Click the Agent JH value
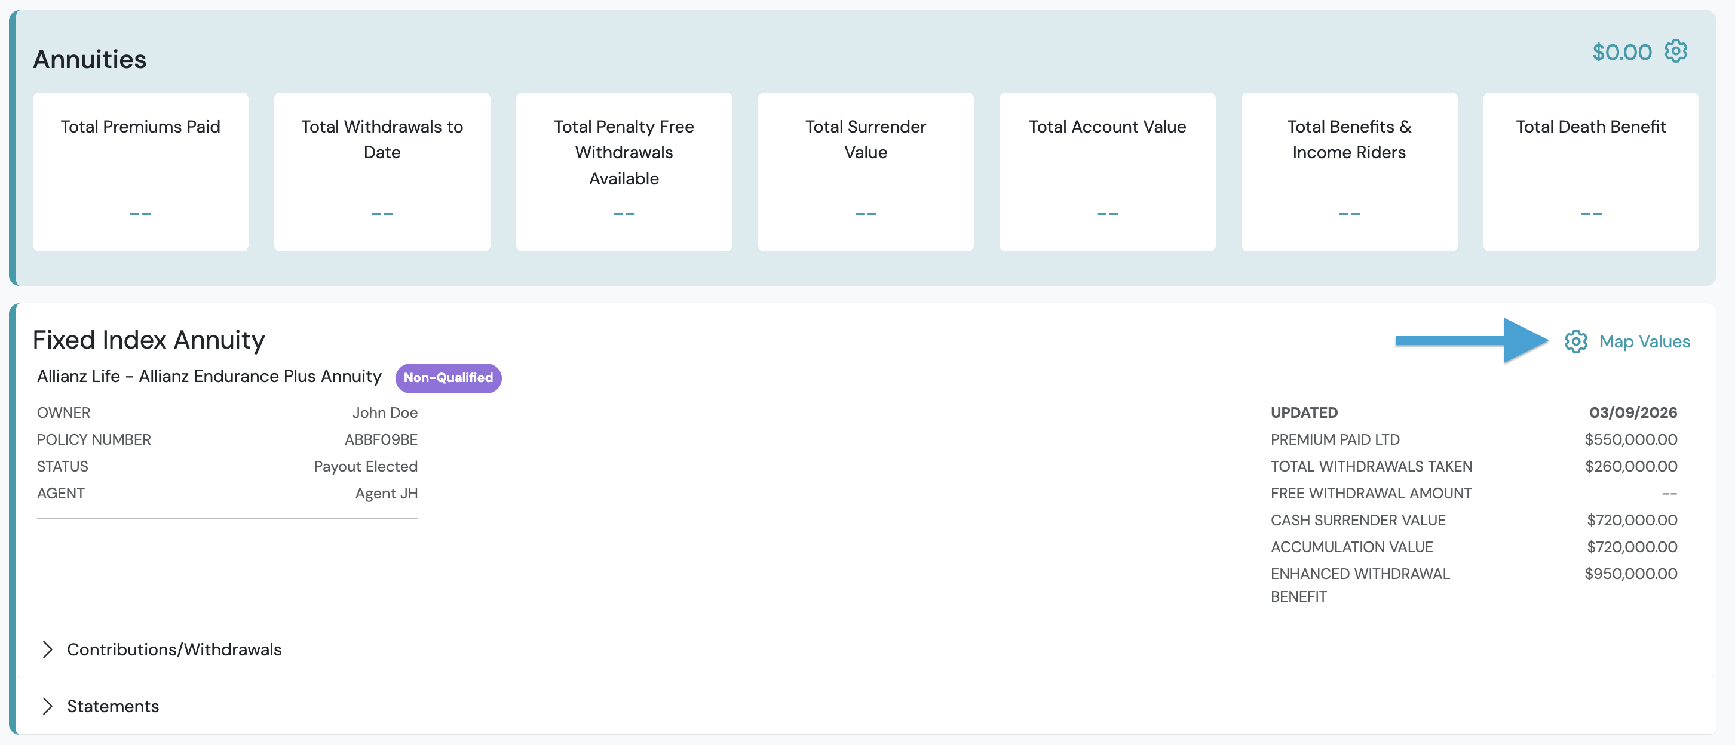This screenshot has height=745, width=1735. (387, 493)
